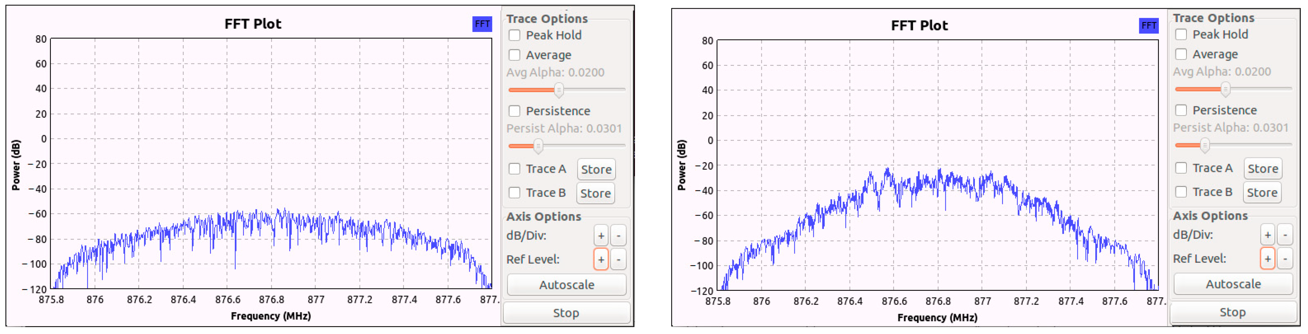Stop the left FFT plot
1308x334 pixels.
pyautogui.click(x=566, y=313)
